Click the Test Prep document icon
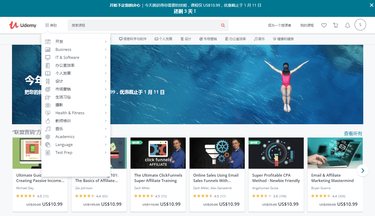 pyautogui.click(x=48, y=153)
